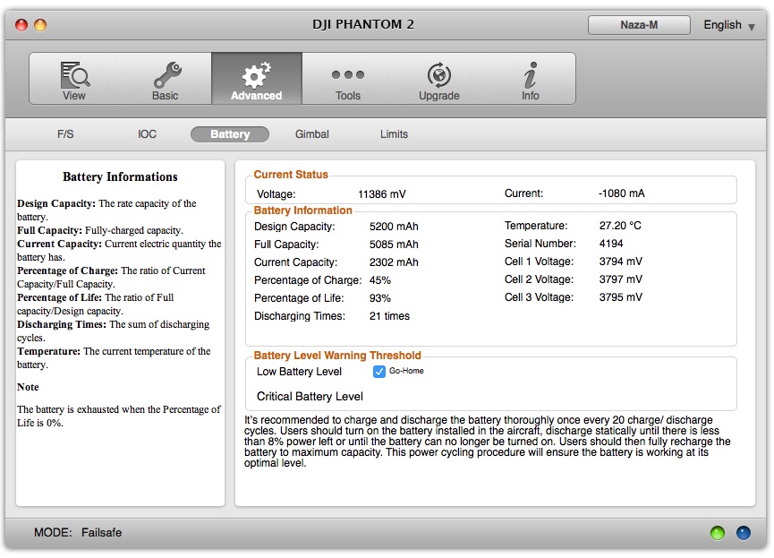Click the Note heading in help panel
Image resolution: width=774 pixels, height=558 pixels.
(28, 387)
